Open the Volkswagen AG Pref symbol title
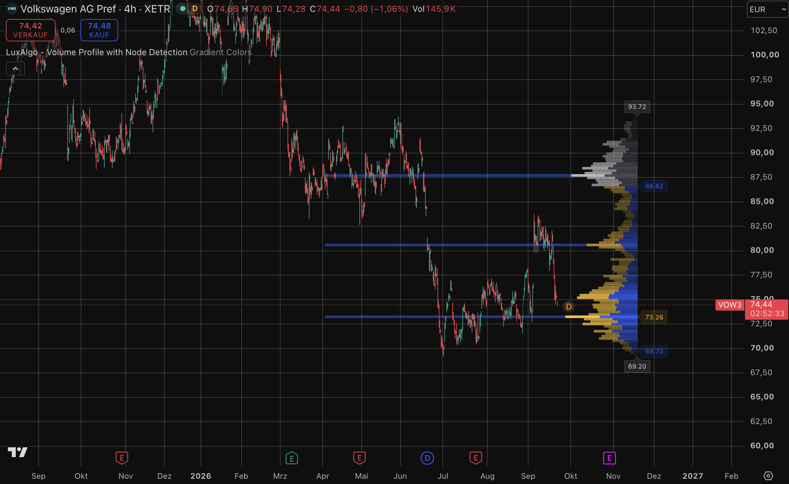The image size is (789, 484). point(96,9)
